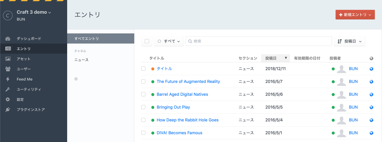
Task: Click the 投稿日 column header sort arrow
Action: coord(286,58)
